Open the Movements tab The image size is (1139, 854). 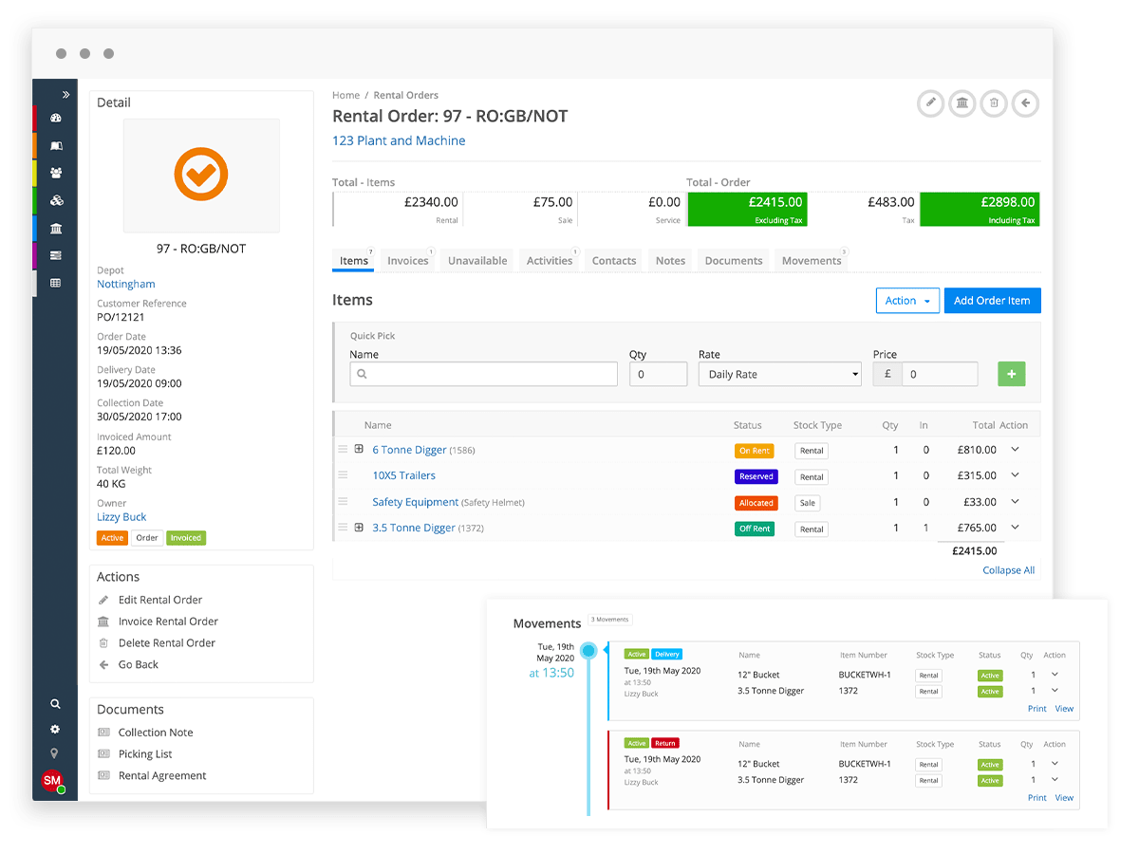tap(811, 259)
